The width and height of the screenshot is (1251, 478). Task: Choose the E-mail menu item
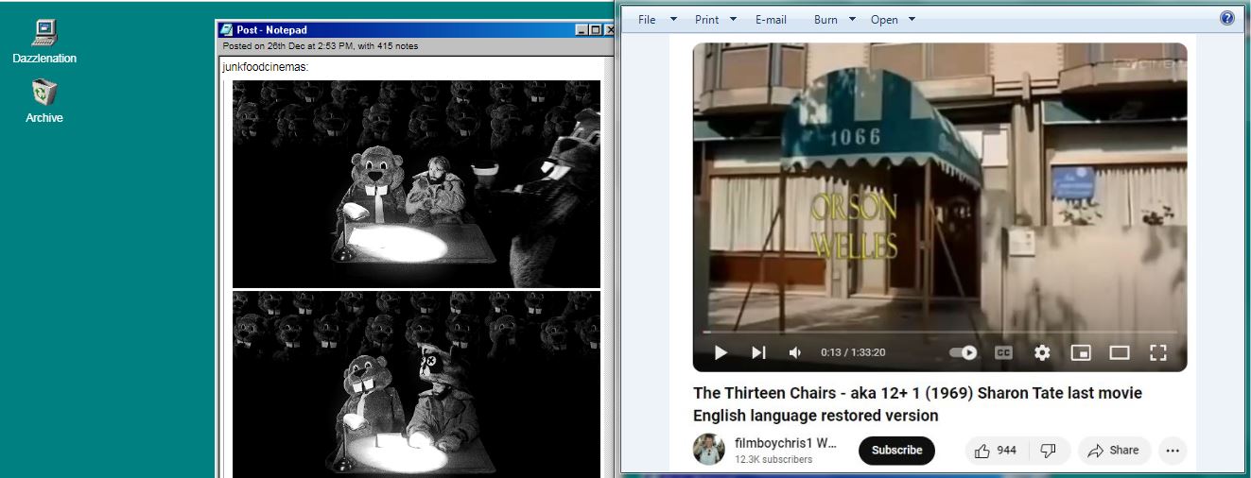coord(771,20)
